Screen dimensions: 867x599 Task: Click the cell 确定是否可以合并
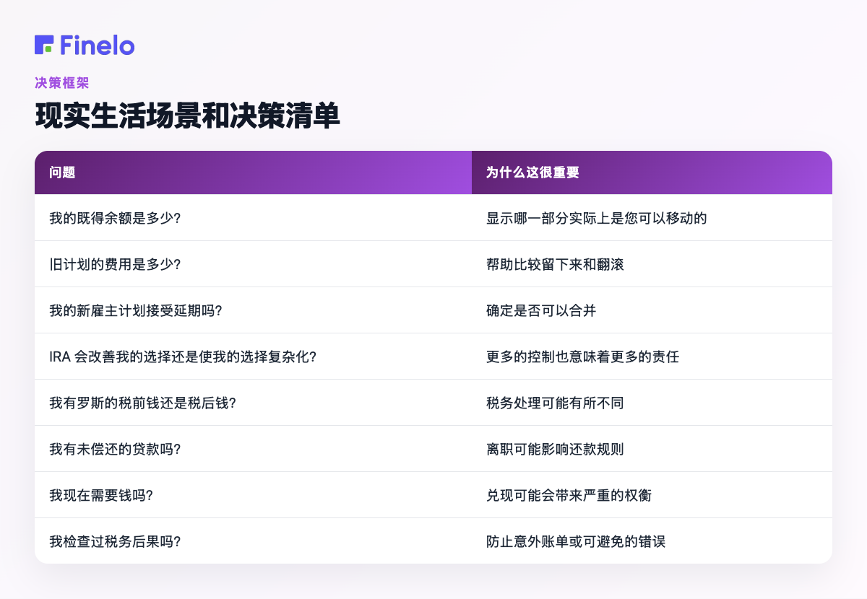pos(652,310)
